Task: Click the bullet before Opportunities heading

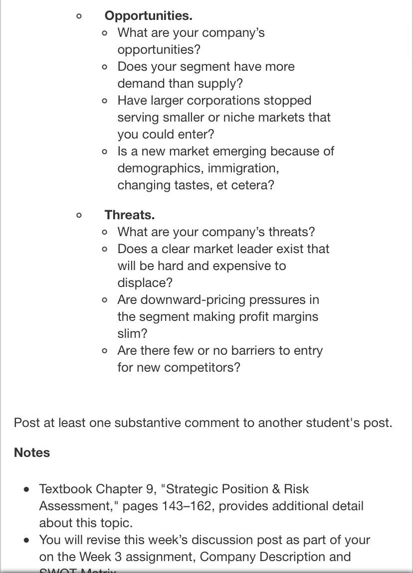Action: [79, 16]
